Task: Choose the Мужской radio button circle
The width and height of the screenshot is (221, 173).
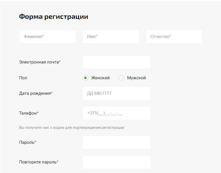Action: (x=121, y=78)
